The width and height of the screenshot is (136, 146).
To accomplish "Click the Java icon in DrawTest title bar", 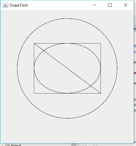I will tap(6, 5).
